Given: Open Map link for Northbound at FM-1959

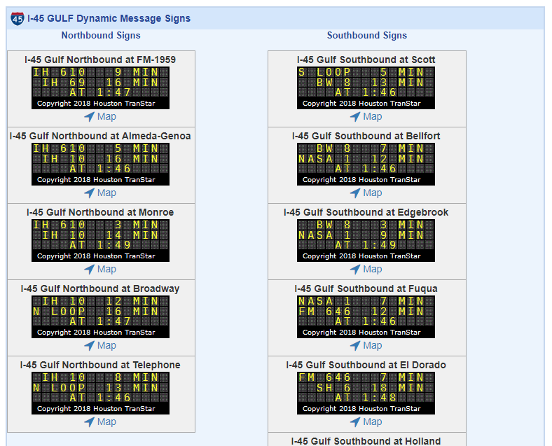Looking at the screenshot, I should 106,116.
